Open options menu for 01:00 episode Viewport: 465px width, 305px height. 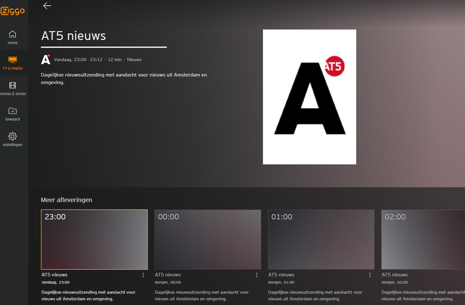pyautogui.click(x=370, y=275)
